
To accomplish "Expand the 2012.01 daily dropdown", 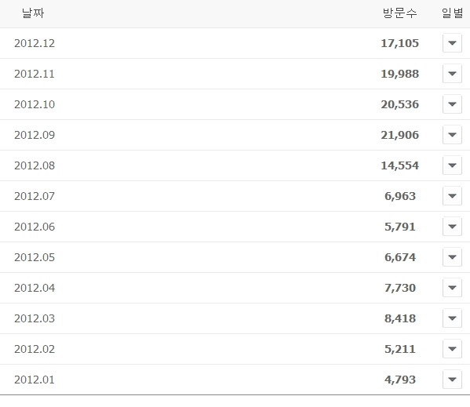I will click(x=452, y=380).
